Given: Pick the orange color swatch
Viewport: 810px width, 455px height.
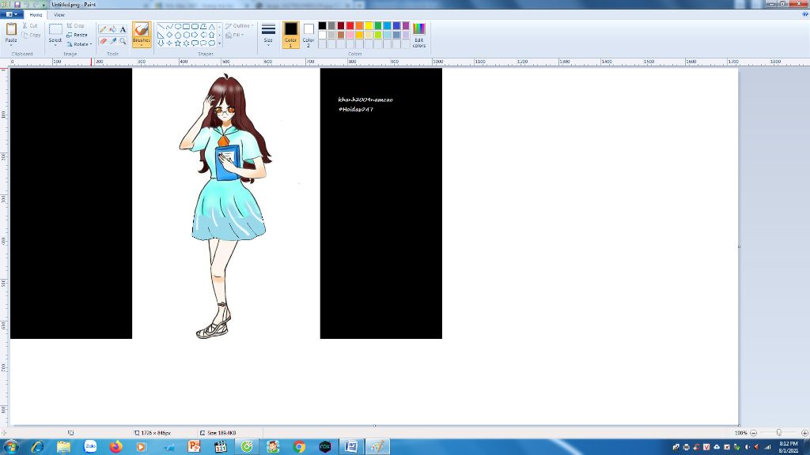Looking at the screenshot, I should tap(359, 26).
